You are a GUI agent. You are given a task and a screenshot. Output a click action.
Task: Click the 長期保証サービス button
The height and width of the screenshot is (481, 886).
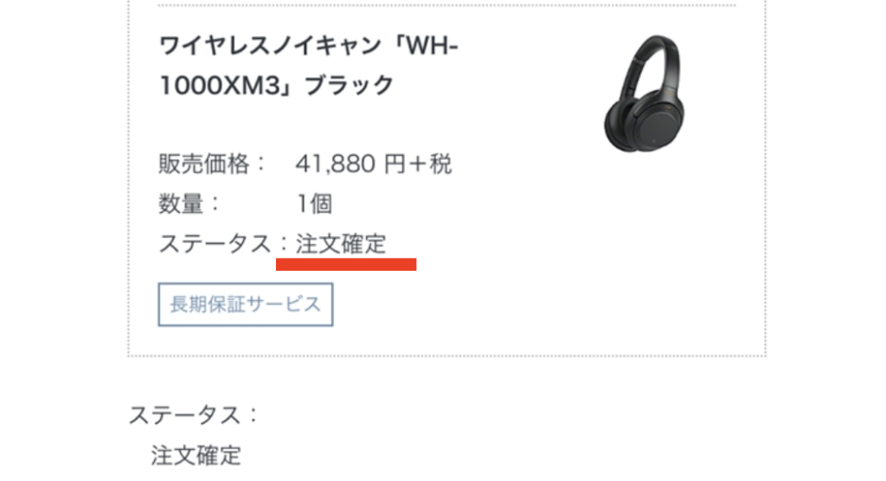(x=245, y=305)
